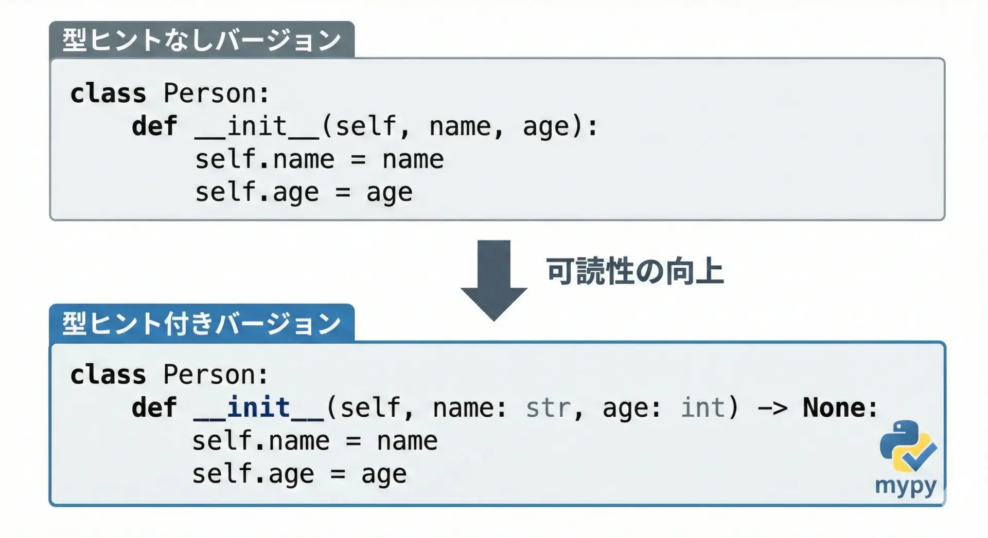This screenshot has height=538, width=988.
Task: Click 'self.age = age' line in the bottom block
Action: 299,474
